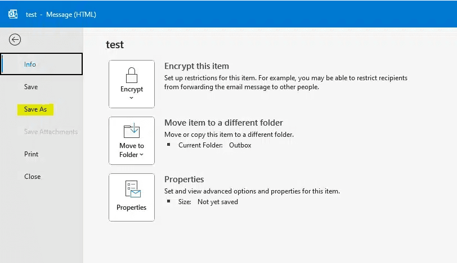Click the back arrow to return to message

click(15, 39)
